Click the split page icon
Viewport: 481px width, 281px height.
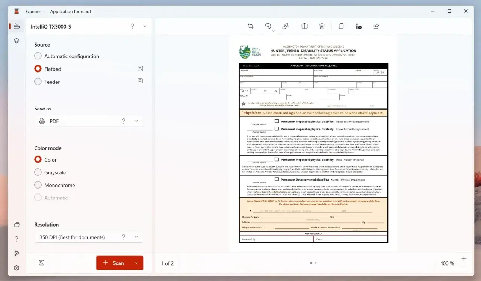(305, 26)
